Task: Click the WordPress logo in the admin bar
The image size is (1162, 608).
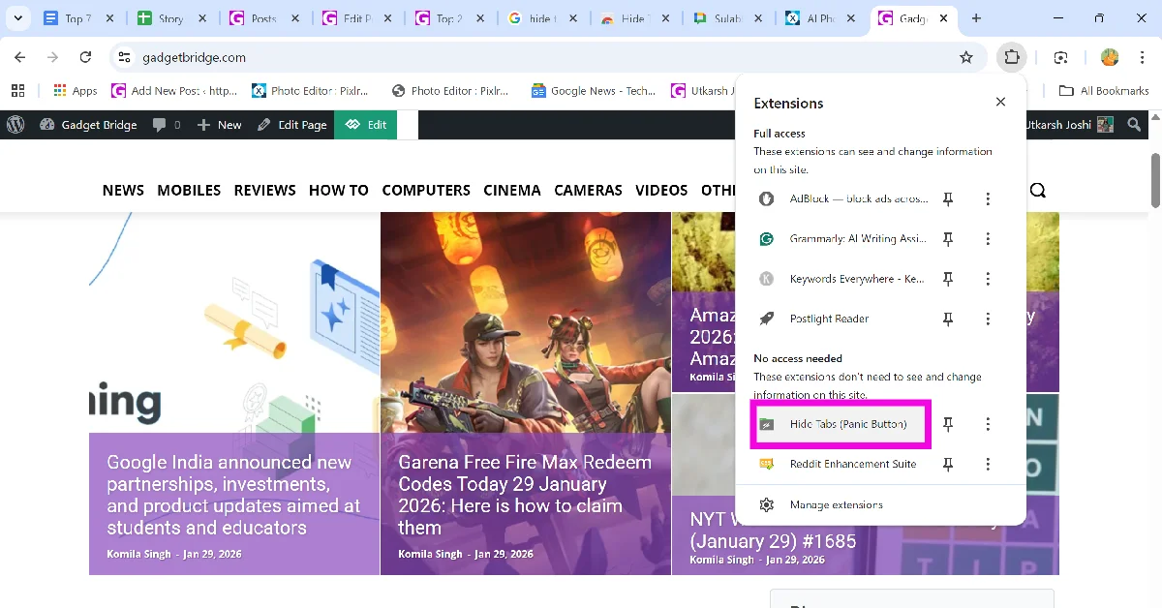Action: pyautogui.click(x=14, y=124)
